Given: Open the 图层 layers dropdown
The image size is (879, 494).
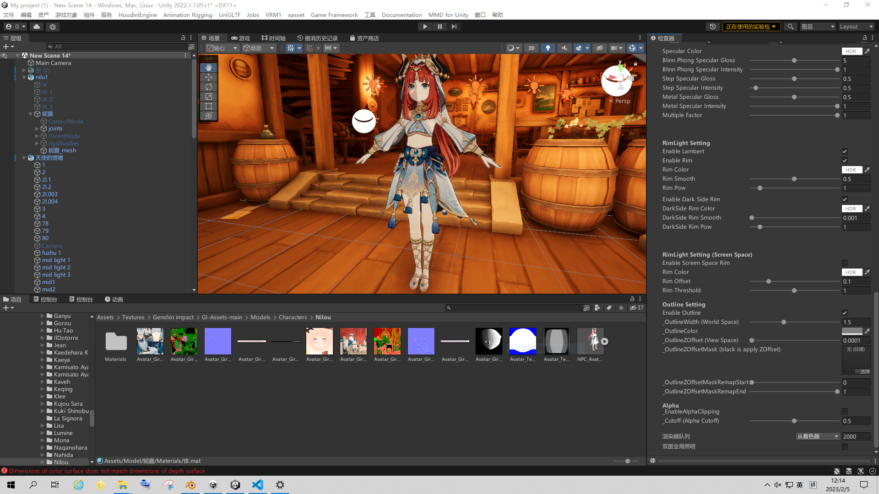Looking at the screenshot, I should click(818, 27).
